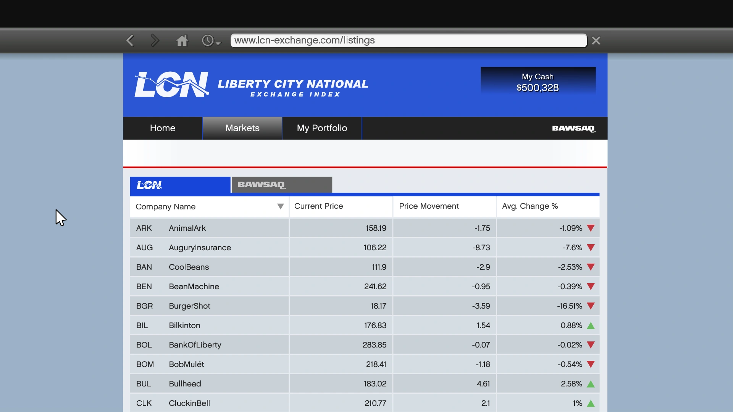Switch to the BAWSAQ exchange tab
The image size is (733, 412).
point(282,185)
